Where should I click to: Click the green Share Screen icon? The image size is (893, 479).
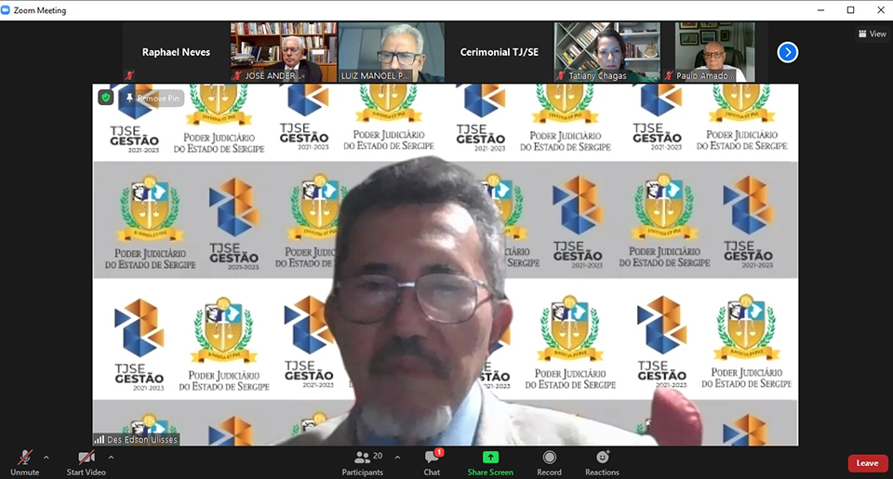click(490, 458)
